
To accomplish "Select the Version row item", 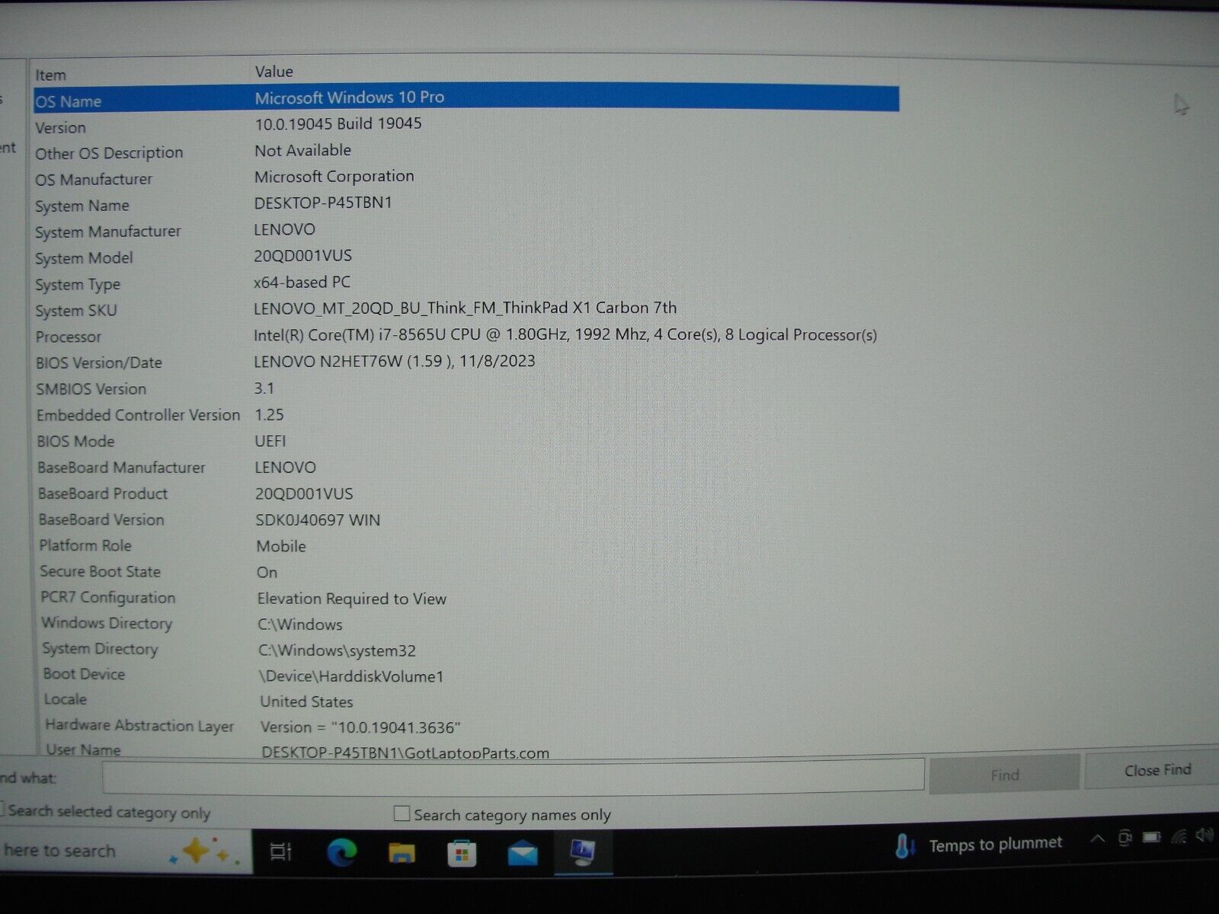I will [x=61, y=127].
